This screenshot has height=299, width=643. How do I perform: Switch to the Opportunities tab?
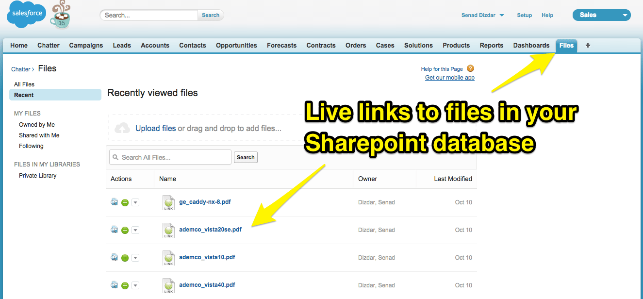coord(236,45)
